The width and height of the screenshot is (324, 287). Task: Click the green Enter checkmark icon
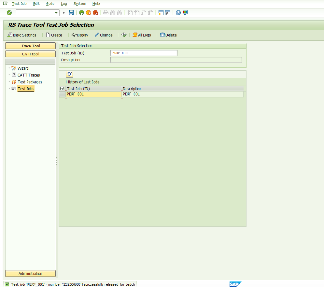tap(9, 13)
